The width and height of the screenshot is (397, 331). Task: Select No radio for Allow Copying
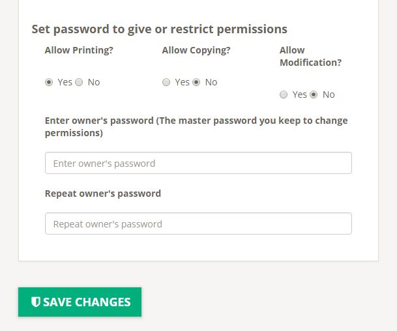196,82
